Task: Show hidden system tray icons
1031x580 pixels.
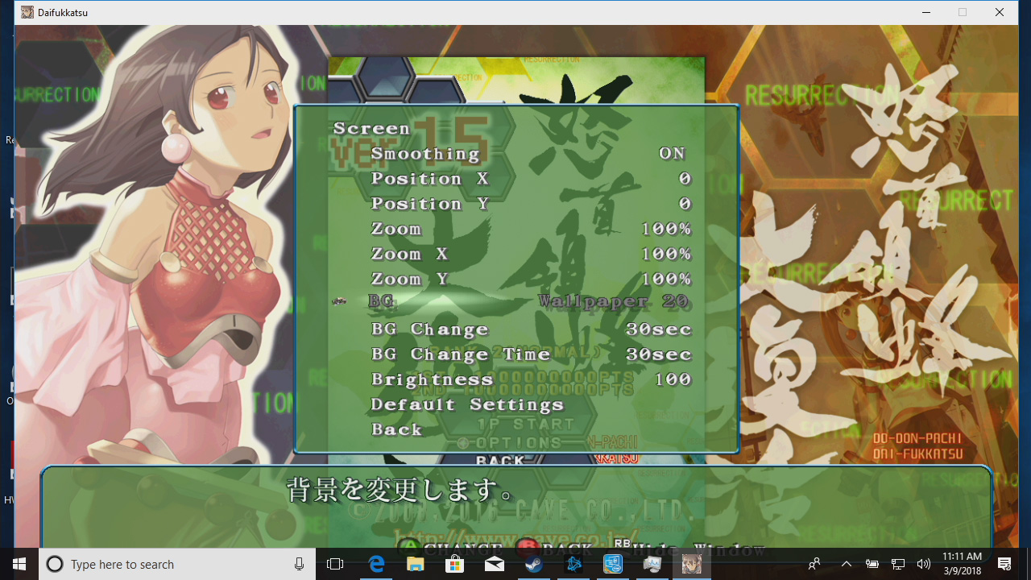Action: coord(846,564)
